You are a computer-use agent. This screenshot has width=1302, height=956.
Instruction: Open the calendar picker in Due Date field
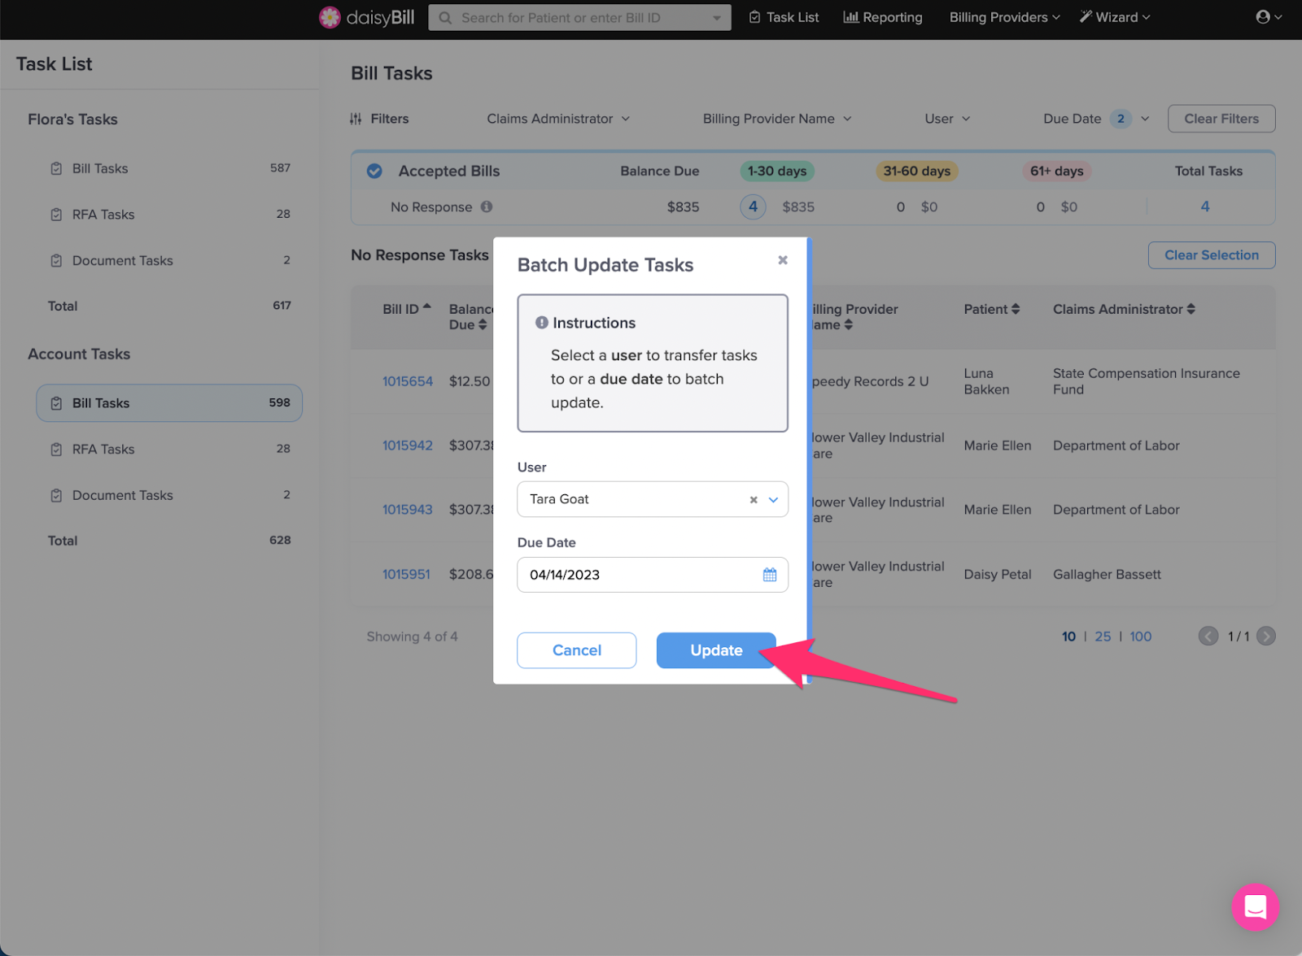(768, 575)
